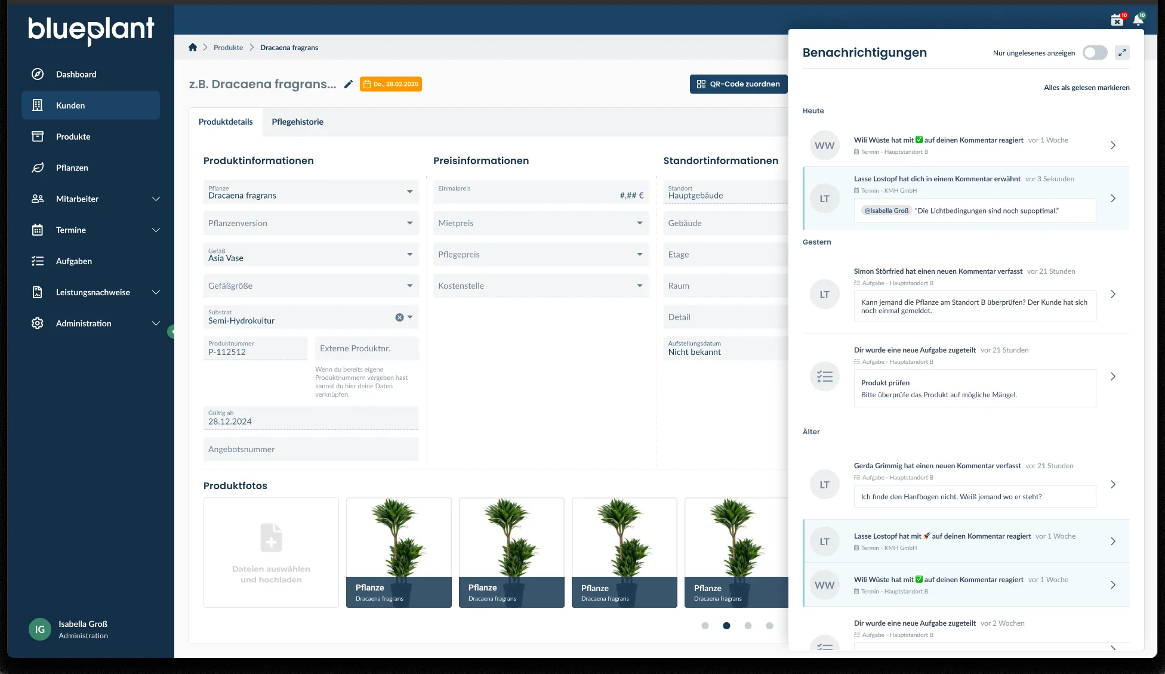Click the Externe Produktnr. input field
The image size is (1165, 674).
(367, 348)
